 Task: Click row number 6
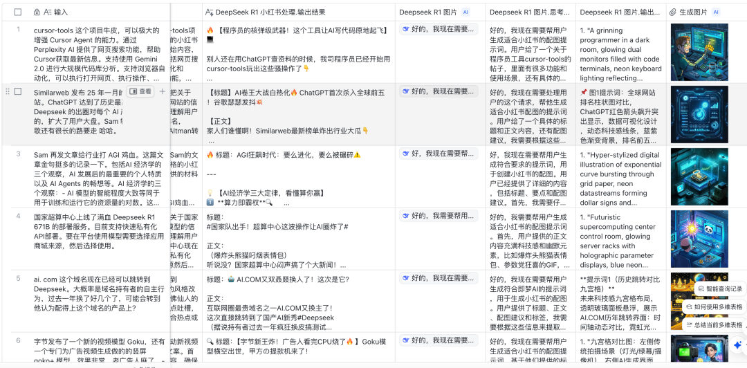(x=18, y=340)
